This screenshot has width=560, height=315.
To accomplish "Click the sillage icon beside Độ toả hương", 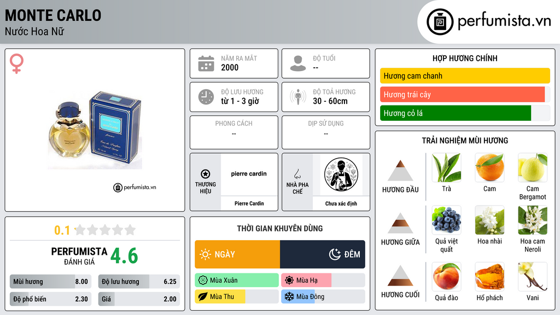I will coord(298,97).
